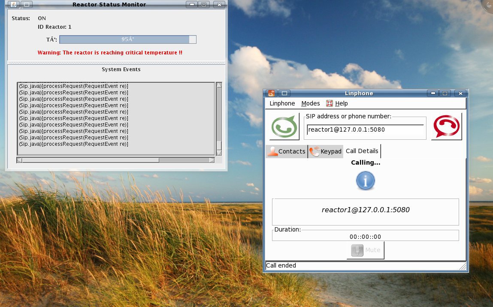Switch to the Contacts tab
This screenshot has height=307, width=493.
coord(287,151)
